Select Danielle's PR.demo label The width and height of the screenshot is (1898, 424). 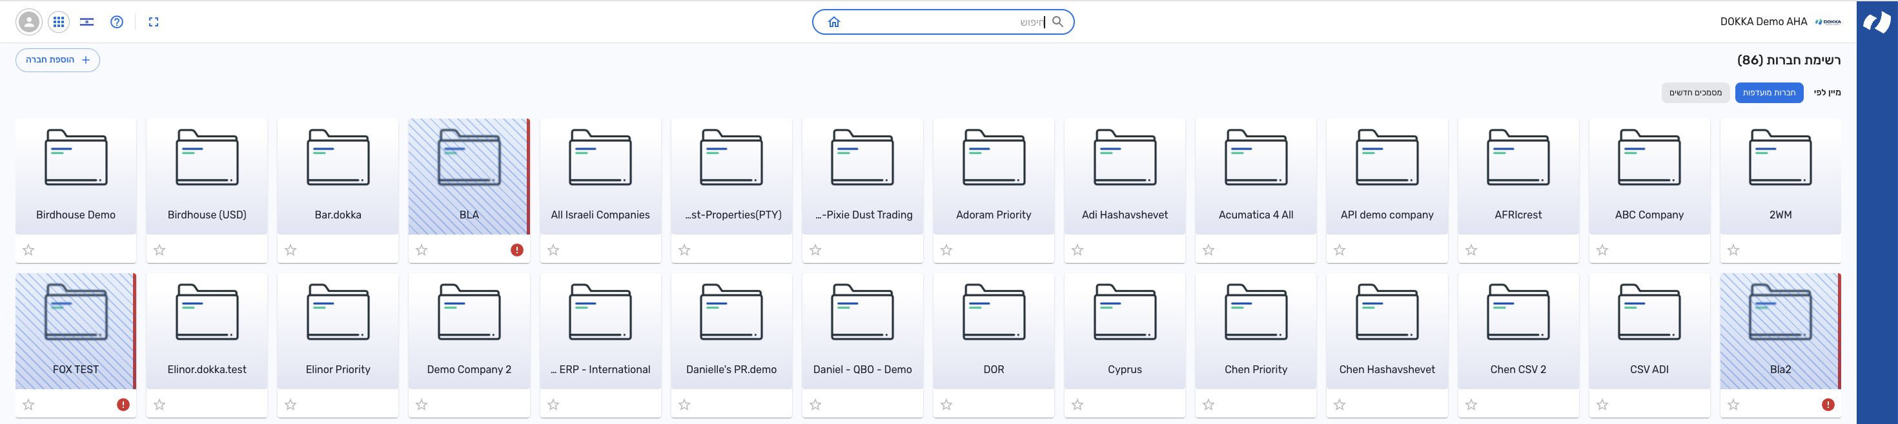tap(731, 370)
